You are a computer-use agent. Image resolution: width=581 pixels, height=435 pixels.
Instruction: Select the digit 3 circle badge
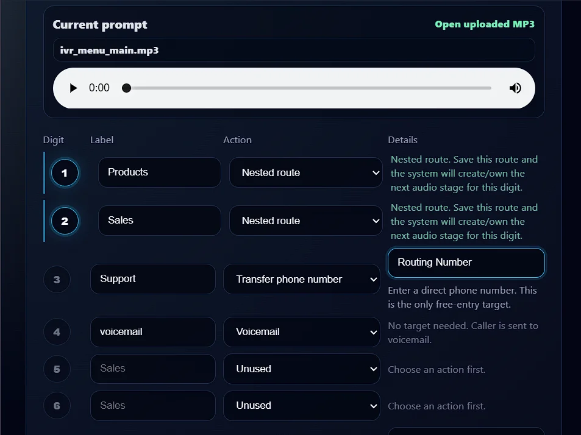(57, 279)
